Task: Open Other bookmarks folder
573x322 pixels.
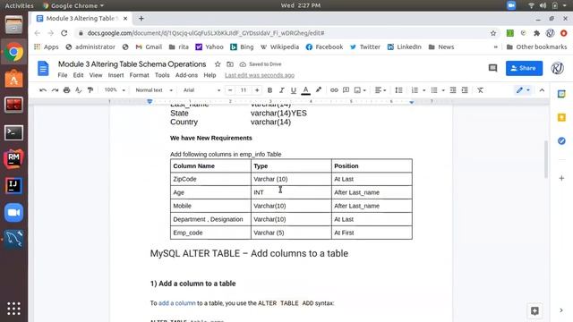Action: [x=536, y=47]
